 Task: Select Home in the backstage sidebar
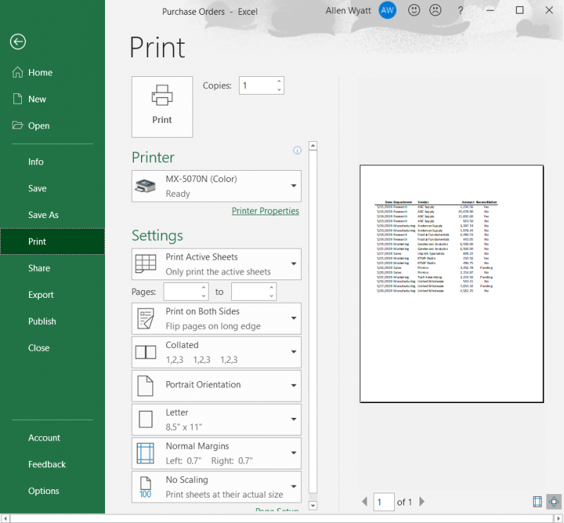(x=52, y=73)
